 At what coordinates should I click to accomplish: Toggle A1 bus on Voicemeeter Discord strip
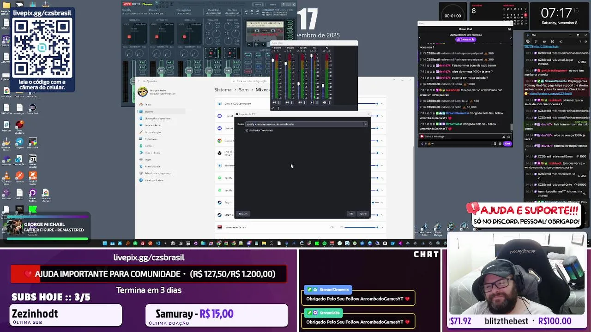pos(170,62)
